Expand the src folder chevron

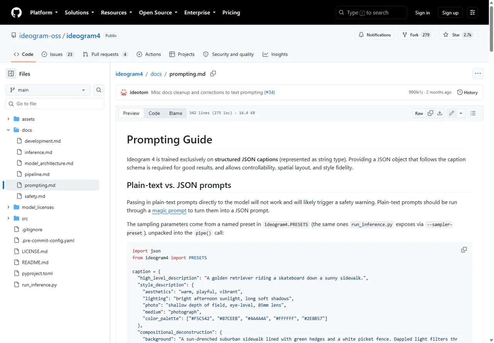pos(8,218)
